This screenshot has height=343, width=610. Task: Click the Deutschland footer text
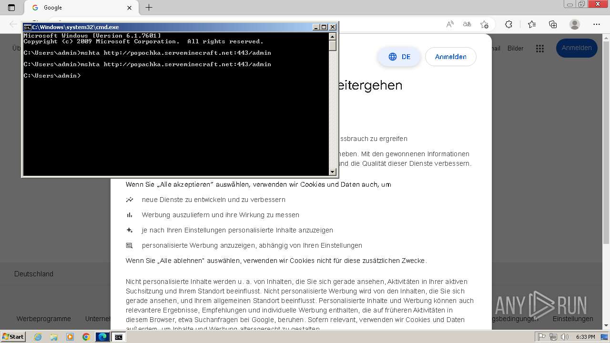34,274
